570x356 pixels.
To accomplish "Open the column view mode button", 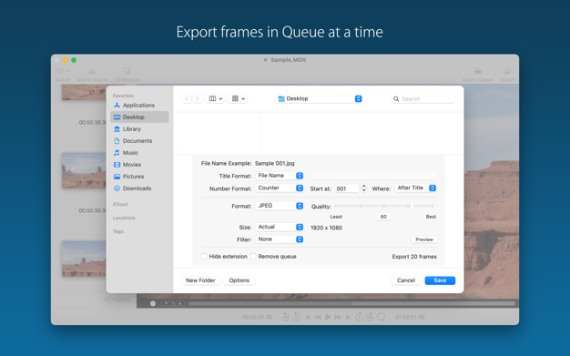I will pos(215,98).
